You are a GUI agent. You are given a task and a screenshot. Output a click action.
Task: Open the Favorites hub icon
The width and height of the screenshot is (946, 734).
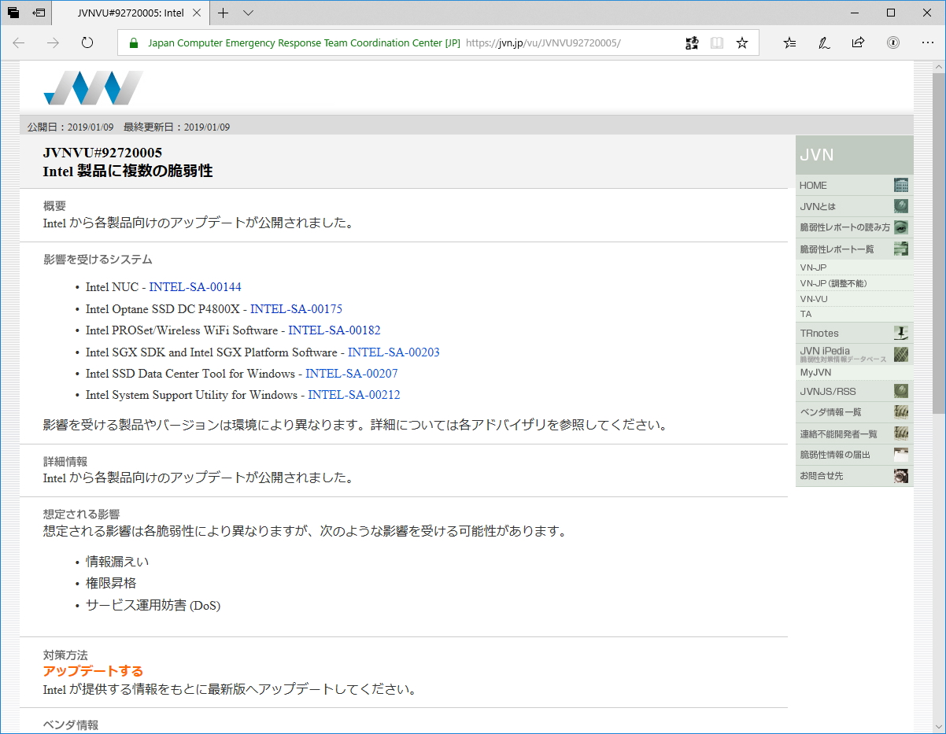click(789, 43)
